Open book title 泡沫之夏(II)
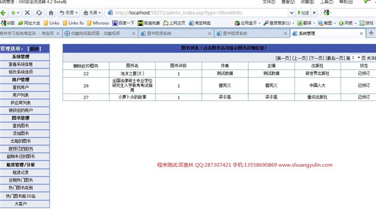376x214 pixels. [x=132, y=74]
